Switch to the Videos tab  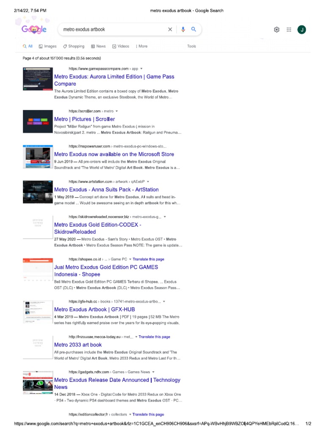[121, 46]
